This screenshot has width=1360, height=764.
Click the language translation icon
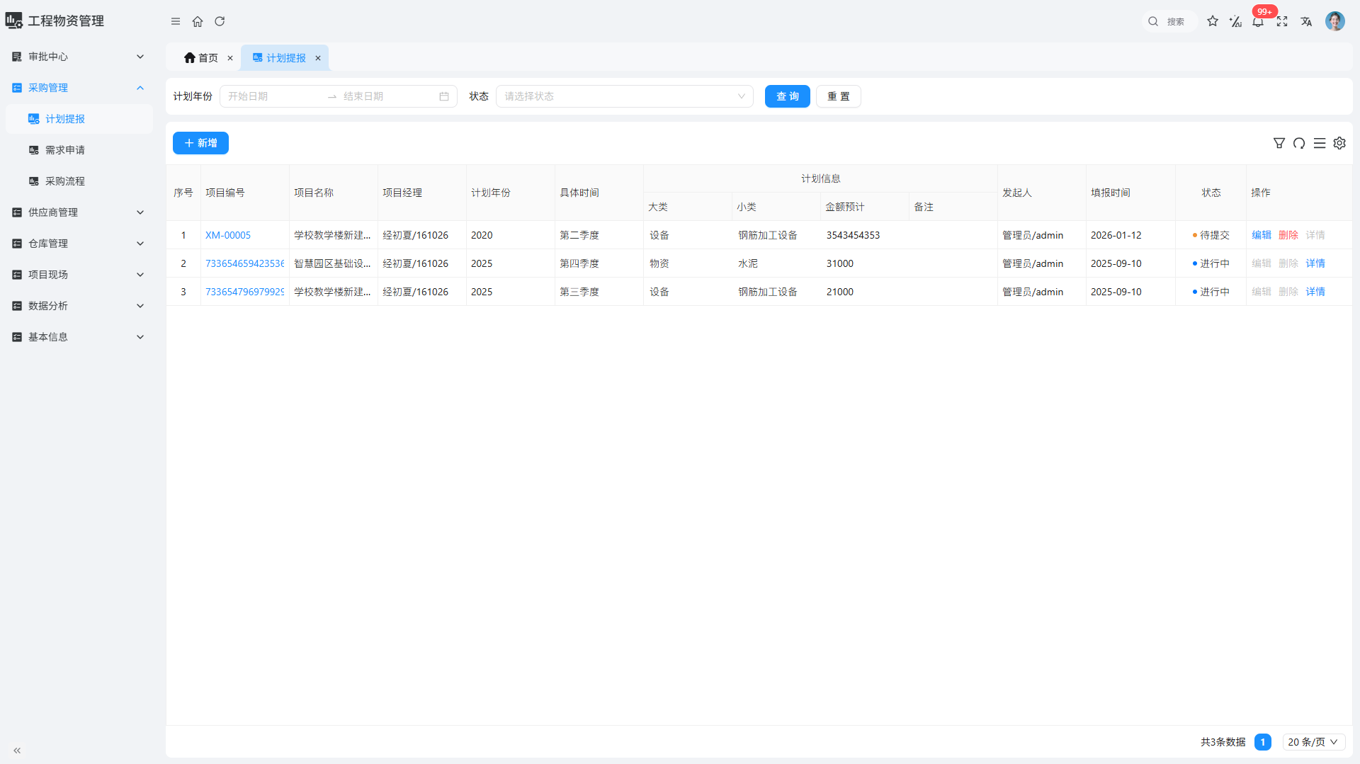[x=1306, y=21]
